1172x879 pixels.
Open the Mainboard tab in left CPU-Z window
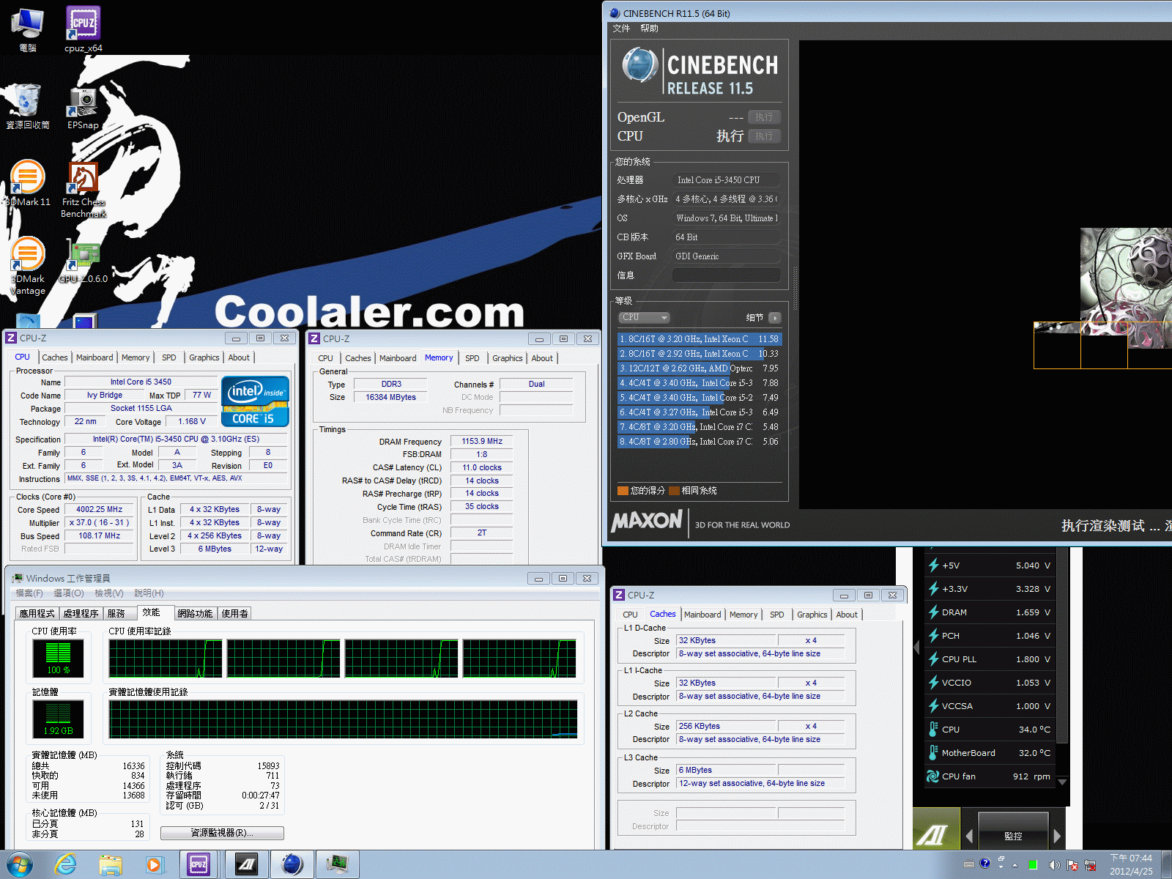[94, 357]
